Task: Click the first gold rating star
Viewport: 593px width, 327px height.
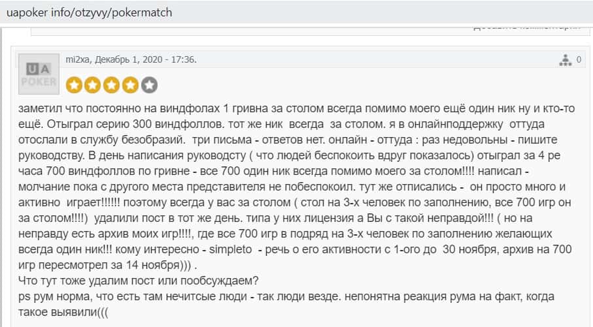Action: (x=74, y=85)
